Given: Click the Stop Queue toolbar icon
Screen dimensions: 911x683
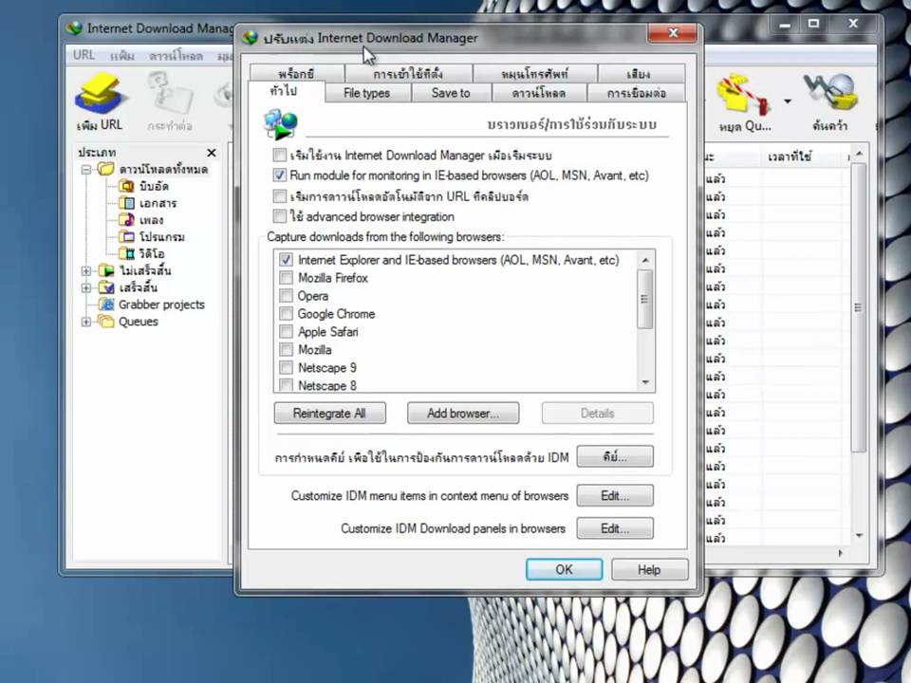Looking at the screenshot, I should (x=744, y=94).
